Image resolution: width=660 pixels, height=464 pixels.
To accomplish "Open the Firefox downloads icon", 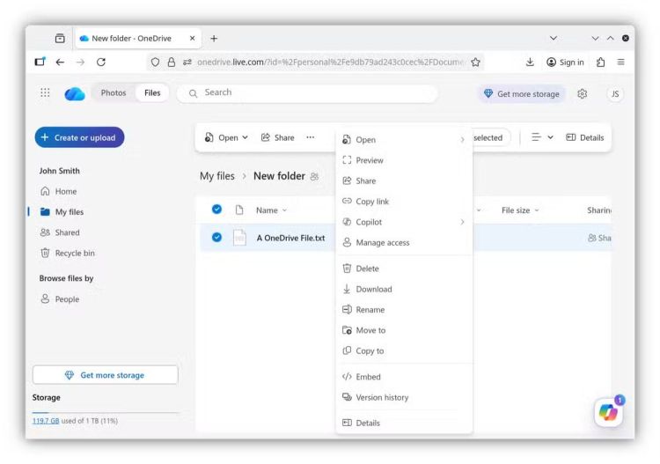I will click(530, 63).
